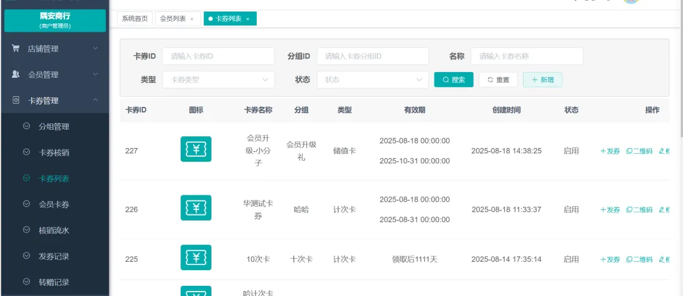The image size is (683, 296).
Task: Open 卡券核销 in the sidebar
Action: (x=54, y=152)
